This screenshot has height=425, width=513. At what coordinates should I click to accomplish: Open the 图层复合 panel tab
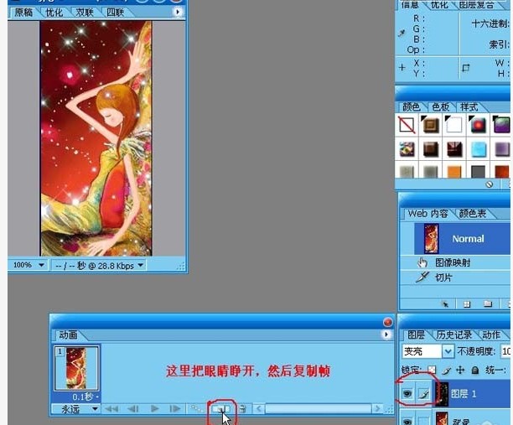477,4
